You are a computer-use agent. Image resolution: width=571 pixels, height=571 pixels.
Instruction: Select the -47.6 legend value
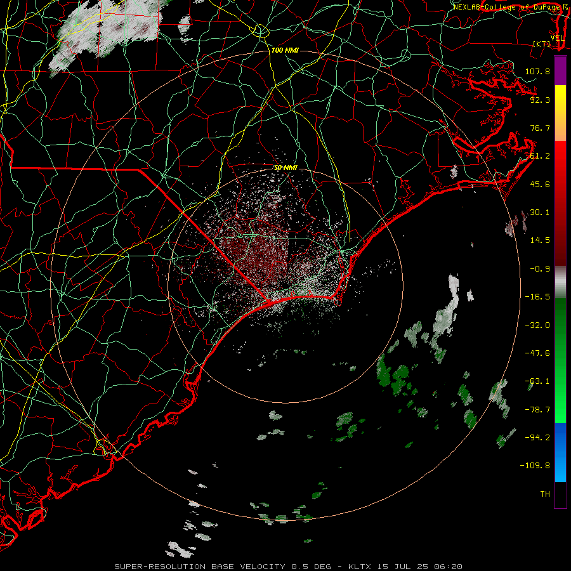pyautogui.click(x=537, y=353)
